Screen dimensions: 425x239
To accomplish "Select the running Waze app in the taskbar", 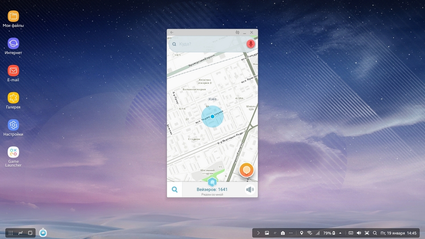I will pos(43,232).
